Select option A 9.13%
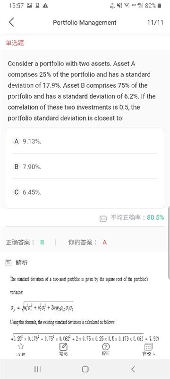The width and height of the screenshot is (170, 379). pyautogui.click(x=85, y=141)
